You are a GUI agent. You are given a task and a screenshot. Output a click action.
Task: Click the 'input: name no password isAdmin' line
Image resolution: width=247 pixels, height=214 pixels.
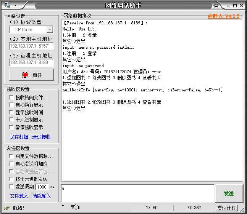98,48
